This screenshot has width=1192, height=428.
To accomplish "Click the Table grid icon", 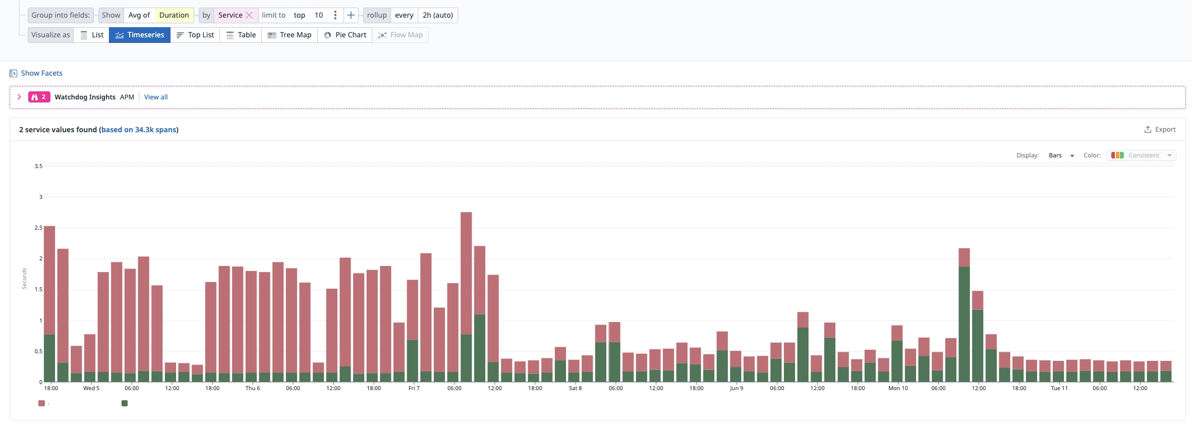I will click(x=230, y=35).
